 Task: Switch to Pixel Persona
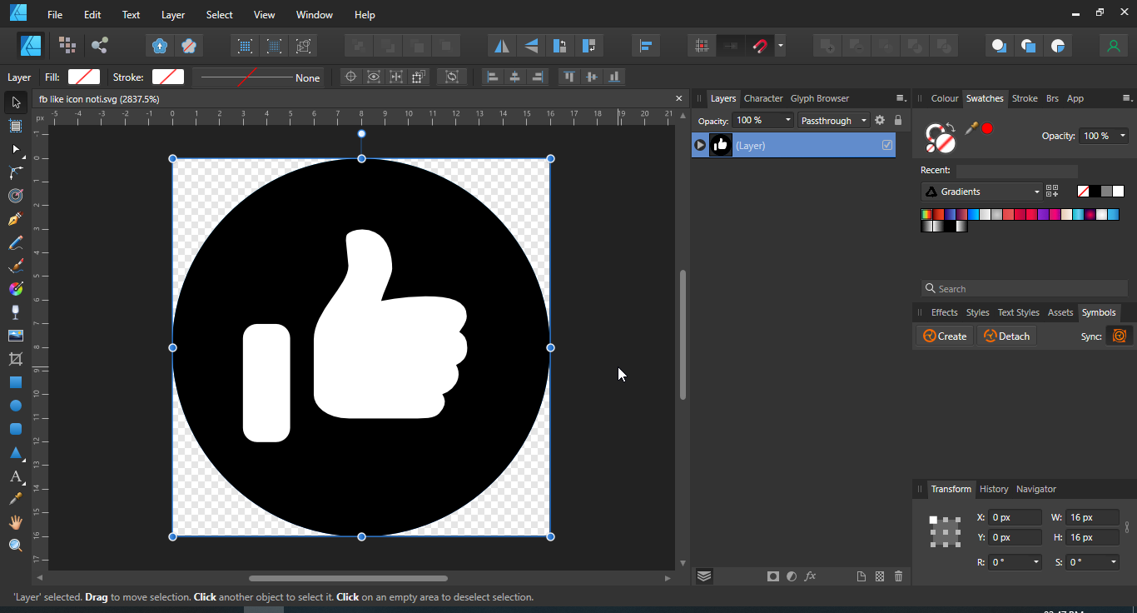click(x=67, y=46)
